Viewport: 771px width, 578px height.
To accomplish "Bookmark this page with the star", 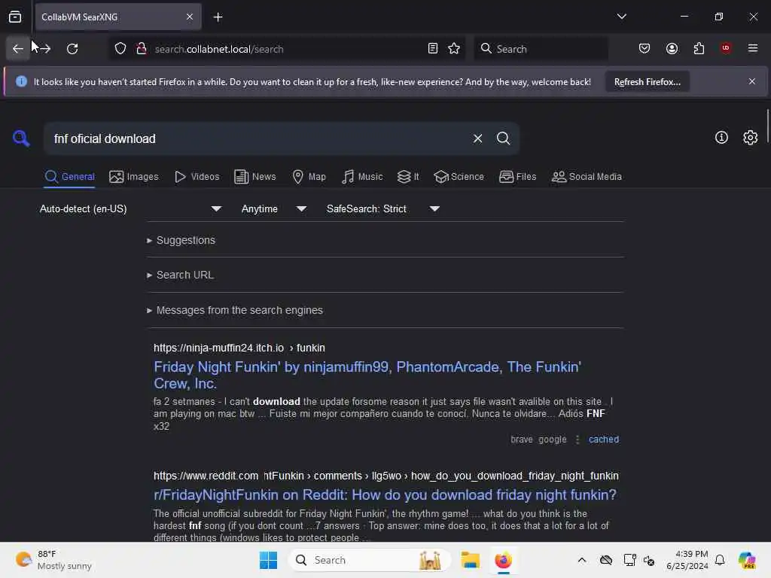I will pyautogui.click(x=454, y=49).
